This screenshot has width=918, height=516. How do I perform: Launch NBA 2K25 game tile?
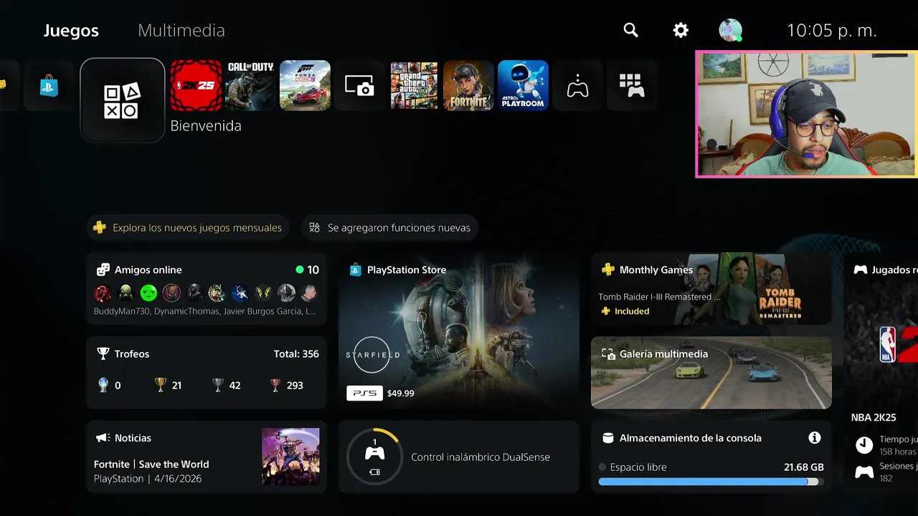click(196, 85)
